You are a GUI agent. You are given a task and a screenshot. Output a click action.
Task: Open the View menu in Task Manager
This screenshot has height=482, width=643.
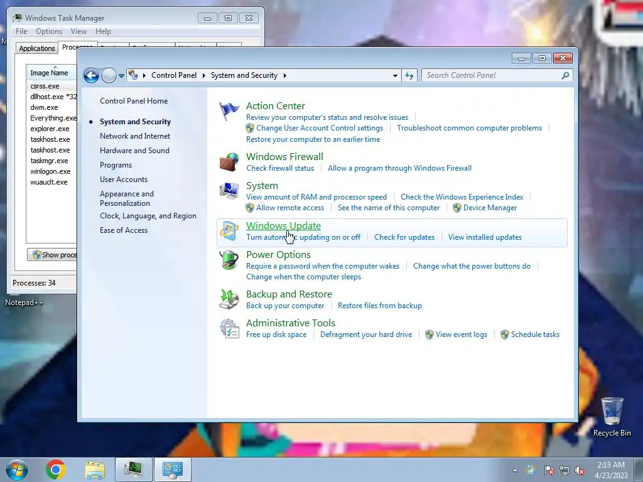pos(78,31)
